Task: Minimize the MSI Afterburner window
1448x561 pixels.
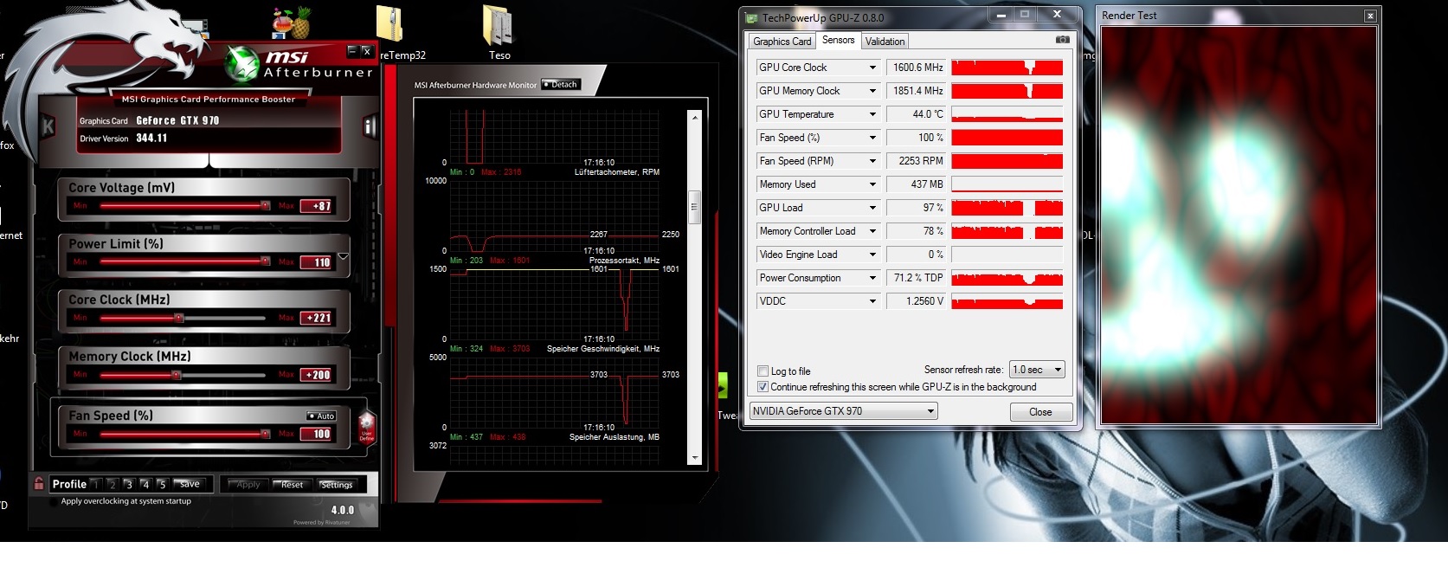Action: 351,51
